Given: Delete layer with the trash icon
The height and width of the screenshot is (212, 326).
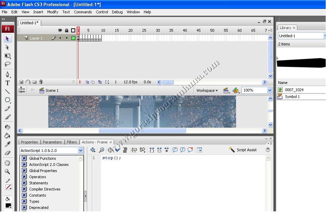Looking at the screenshot, I should (41, 82).
